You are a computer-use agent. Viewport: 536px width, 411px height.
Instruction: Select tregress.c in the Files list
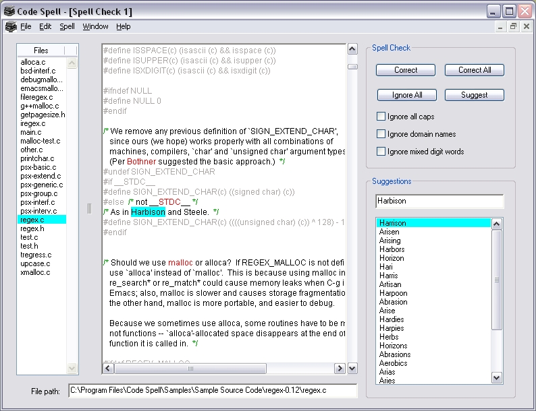36,255
